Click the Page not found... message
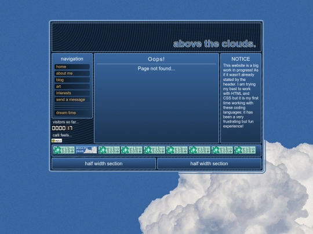The image size is (313, 234). coord(156,69)
